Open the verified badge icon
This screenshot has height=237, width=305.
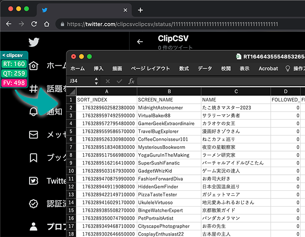click(34, 204)
